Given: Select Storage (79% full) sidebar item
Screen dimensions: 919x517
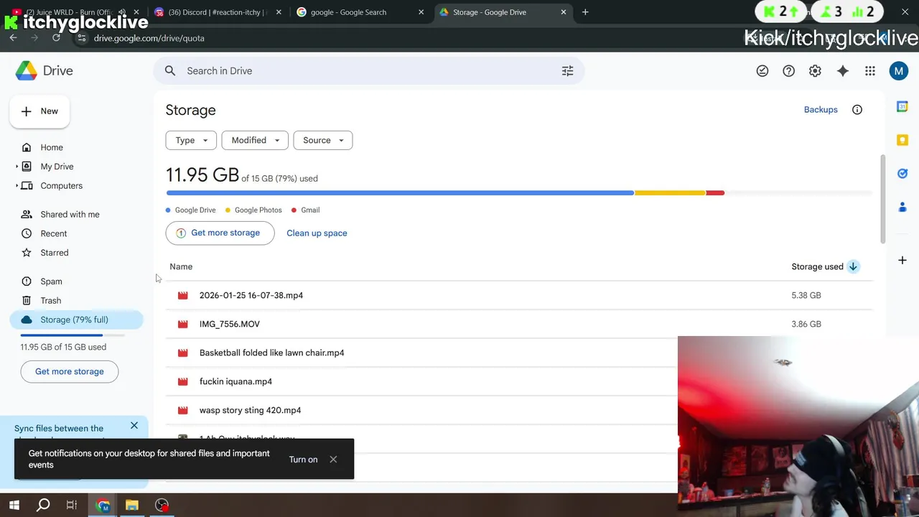Looking at the screenshot, I should [x=77, y=320].
